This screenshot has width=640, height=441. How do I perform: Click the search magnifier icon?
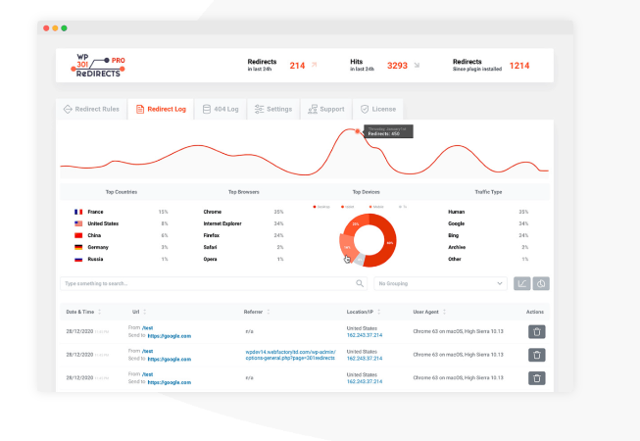[360, 283]
